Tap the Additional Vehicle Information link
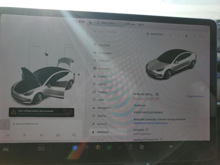Viewport: 220px width, 165px height. [x=151, y=123]
